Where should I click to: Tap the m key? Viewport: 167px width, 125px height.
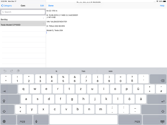tap(101, 109)
